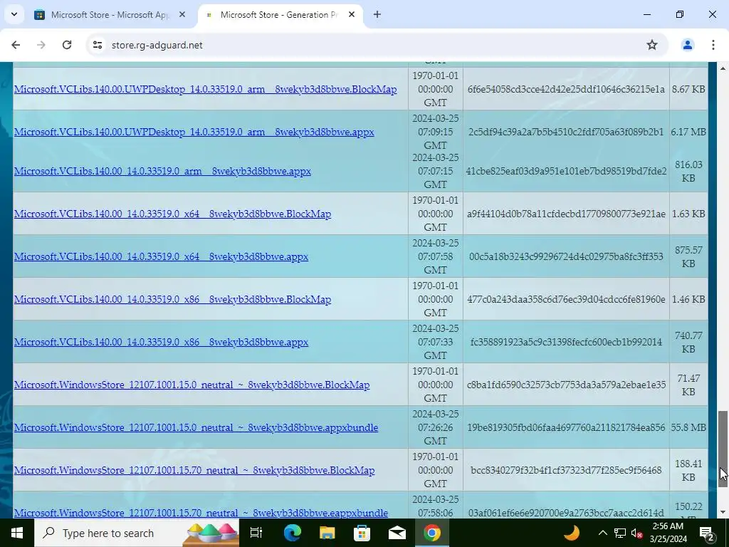Select hash 6f6e54058cd3cce42d42e25ddf10646c36215e1a
This screenshot has height=547, width=729.
click(566, 89)
